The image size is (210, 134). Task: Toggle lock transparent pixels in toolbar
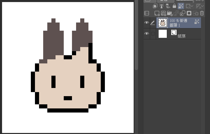(181, 6)
